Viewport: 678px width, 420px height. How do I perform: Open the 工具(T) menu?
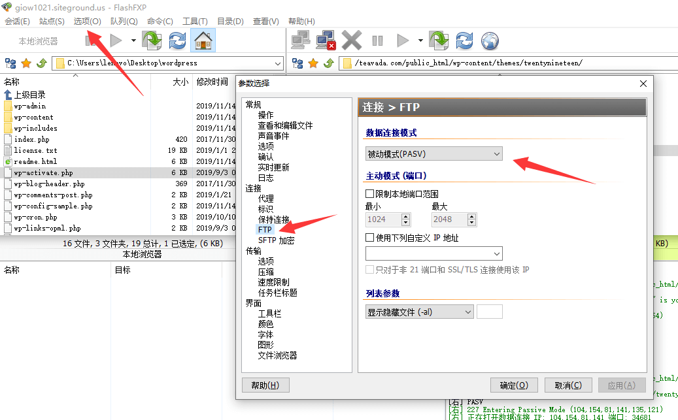(194, 20)
